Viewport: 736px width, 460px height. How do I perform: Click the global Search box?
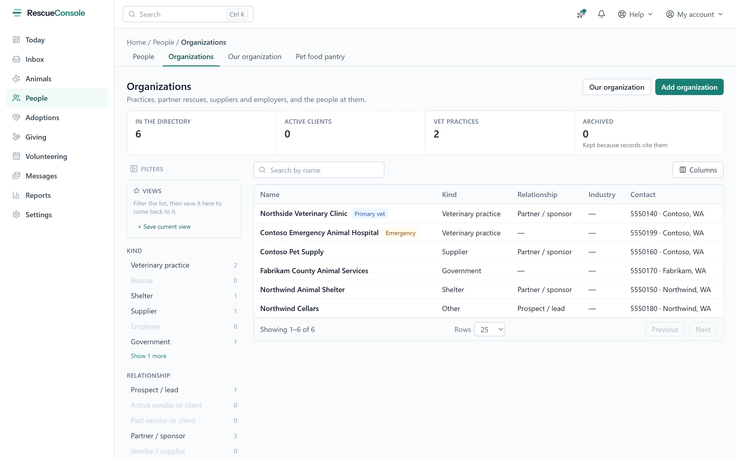coord(188,14)
